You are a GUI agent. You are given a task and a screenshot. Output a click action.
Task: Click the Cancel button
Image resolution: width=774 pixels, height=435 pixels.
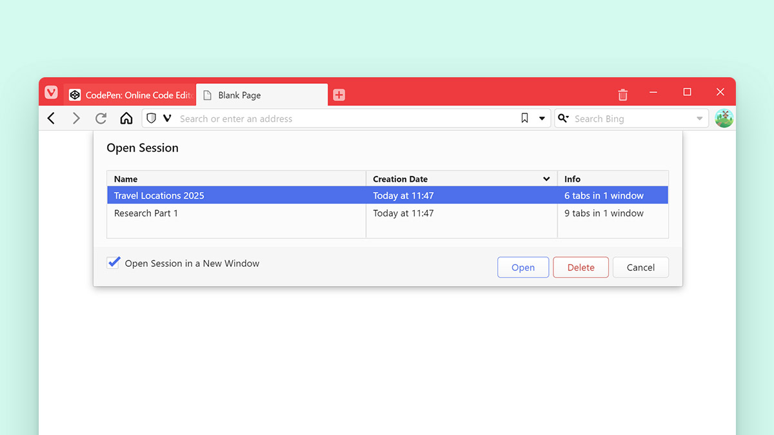point(640,267)
